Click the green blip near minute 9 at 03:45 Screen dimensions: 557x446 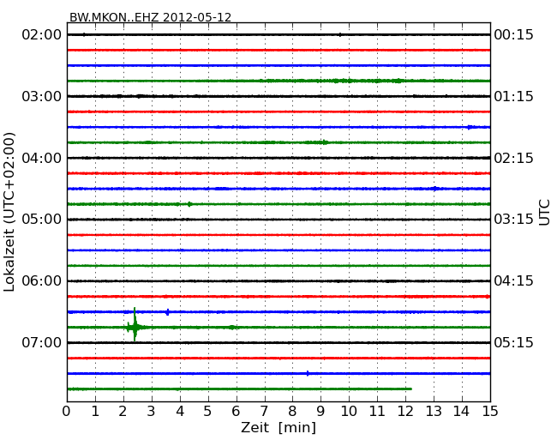324,142
